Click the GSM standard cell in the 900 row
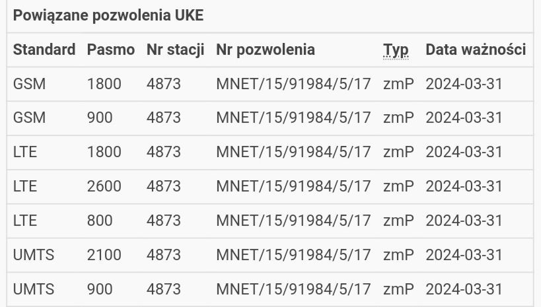 pyautogui.click(x=30, y=118)
